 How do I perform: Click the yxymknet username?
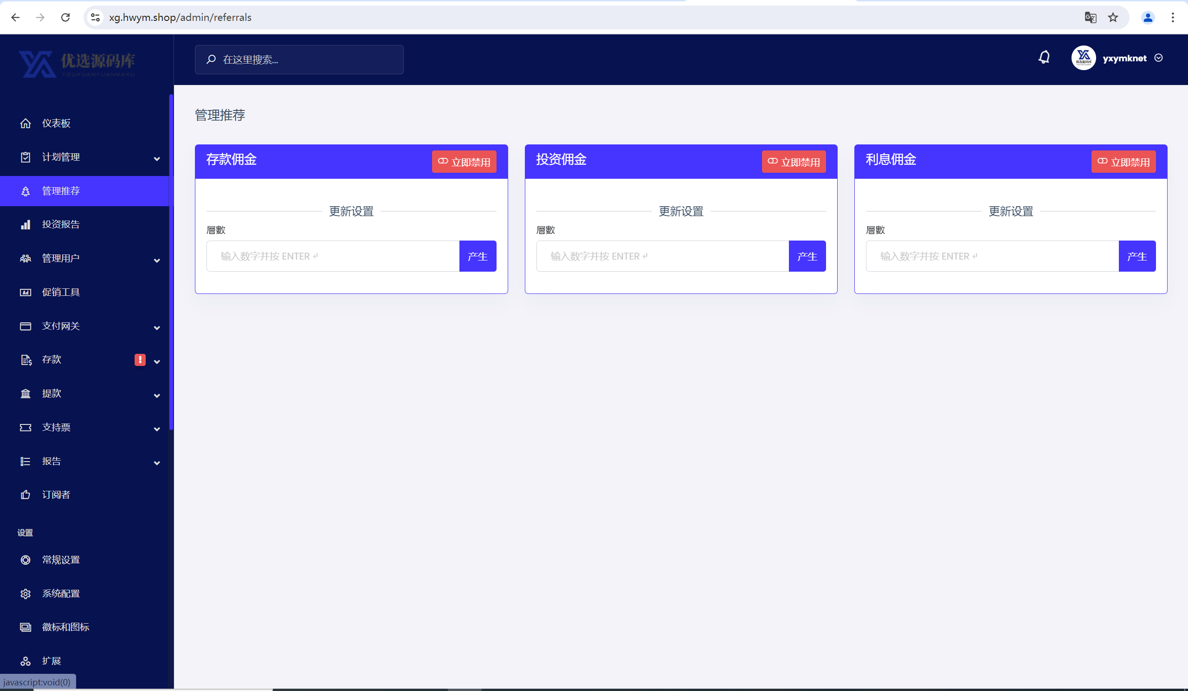coord(1124,58)
